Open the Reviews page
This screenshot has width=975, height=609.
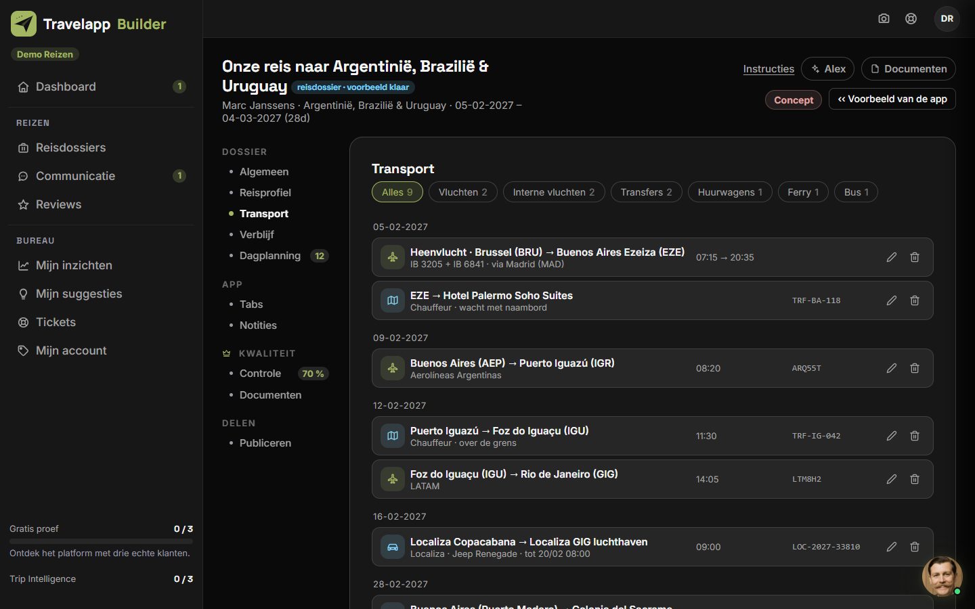point(101,204)
